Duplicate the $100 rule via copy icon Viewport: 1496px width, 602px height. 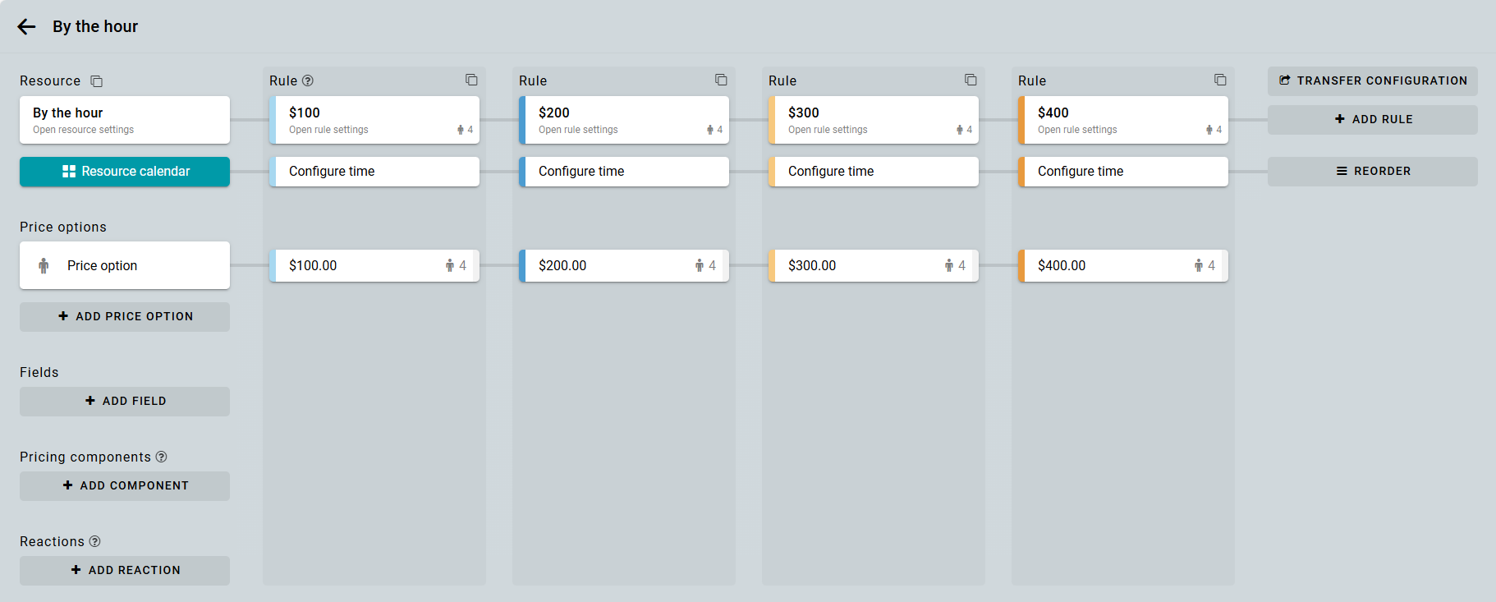(471, 80)
